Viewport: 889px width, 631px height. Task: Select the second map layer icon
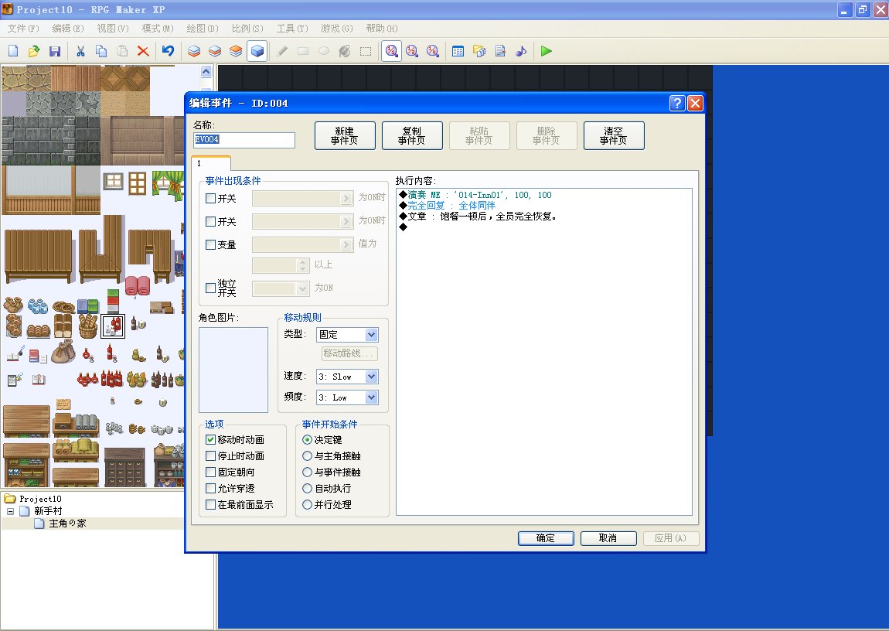215,51
